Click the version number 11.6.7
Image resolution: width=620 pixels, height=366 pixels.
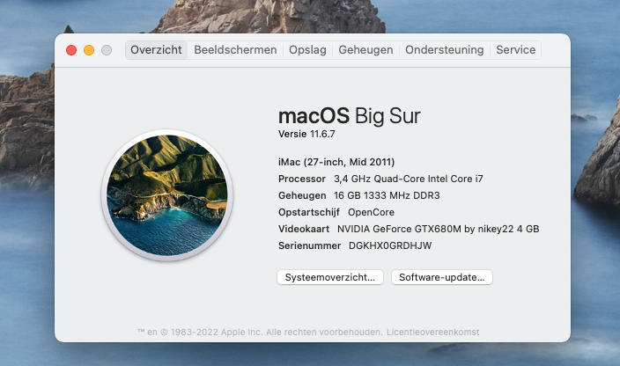(x=322, y=135)
